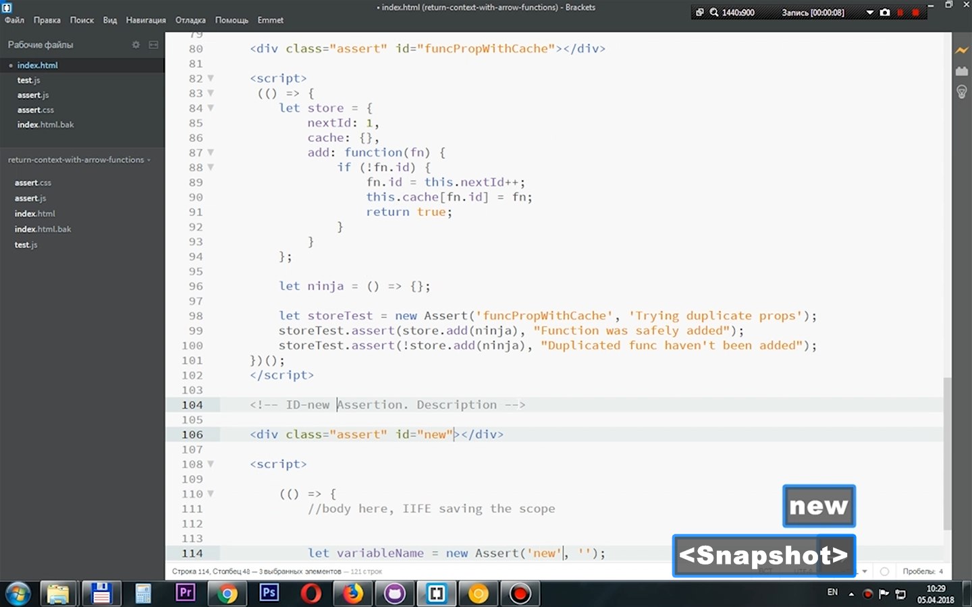Open Opera browser from the taskbar
Screen dimensions: 972x607
click(x=311, y=594)
